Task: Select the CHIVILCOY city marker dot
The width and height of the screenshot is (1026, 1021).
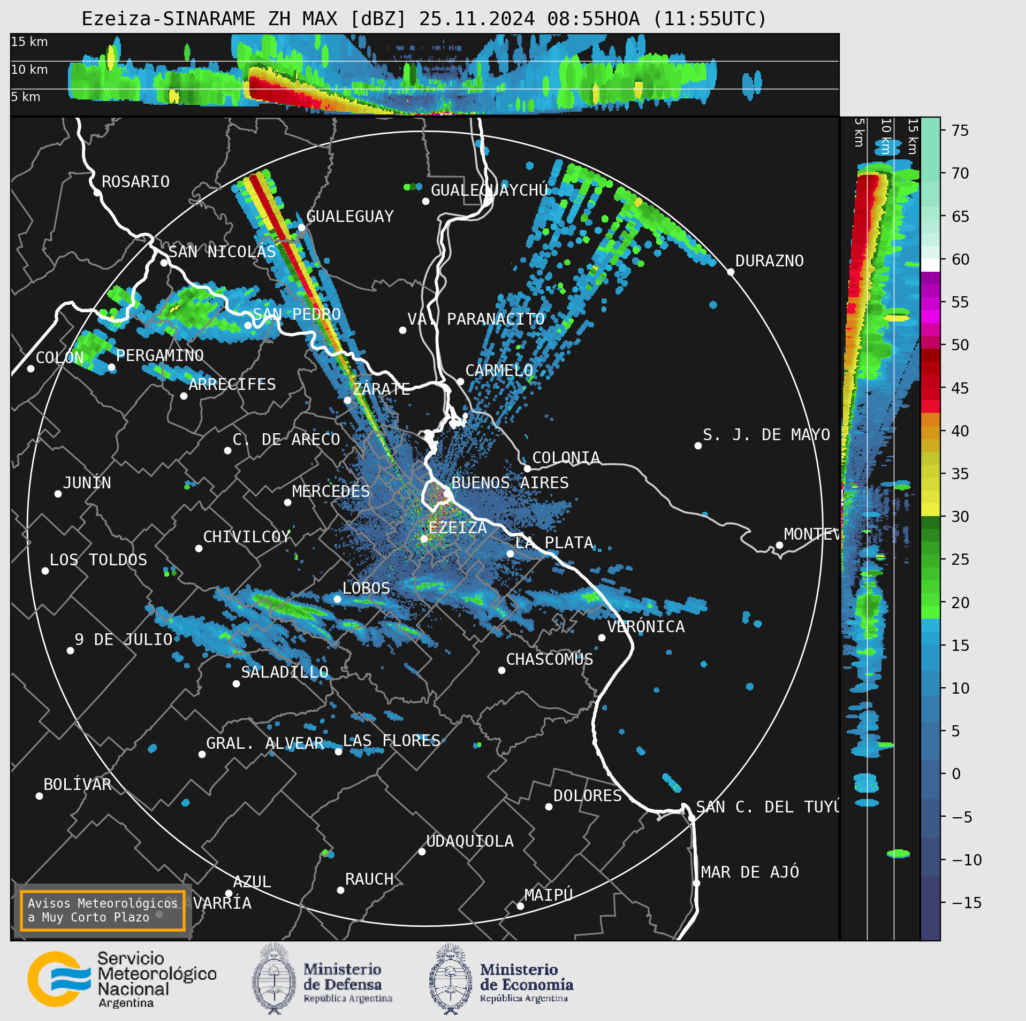Action: pos(199,548)
